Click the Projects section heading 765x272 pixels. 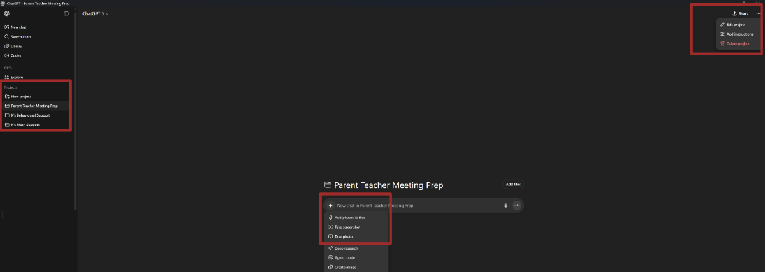(x=11, y=87)
